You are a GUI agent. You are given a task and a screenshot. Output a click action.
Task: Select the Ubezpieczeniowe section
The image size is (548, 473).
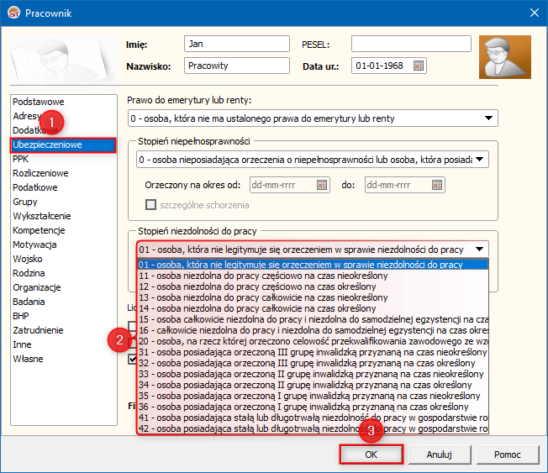click(x=63, y=145)
